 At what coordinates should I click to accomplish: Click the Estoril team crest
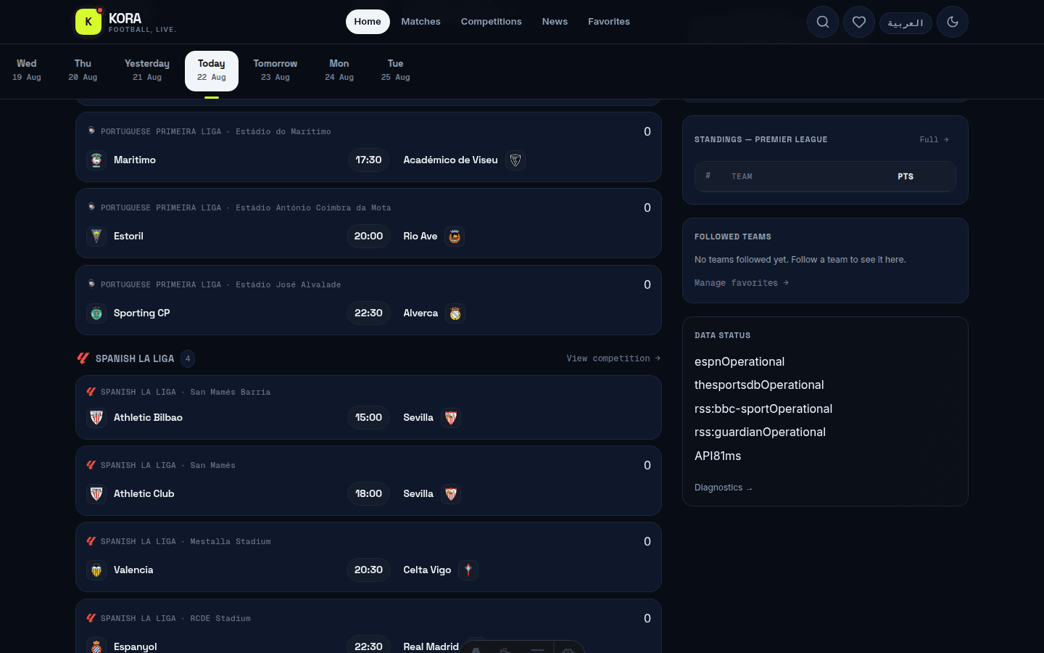click(x=96, y=237)
